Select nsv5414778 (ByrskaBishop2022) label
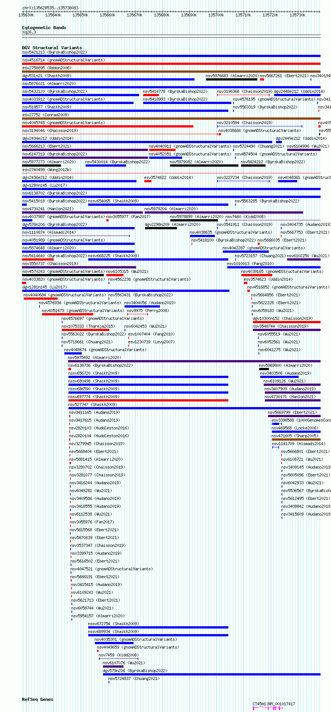The image size is (331, 712). click(175, 91)
